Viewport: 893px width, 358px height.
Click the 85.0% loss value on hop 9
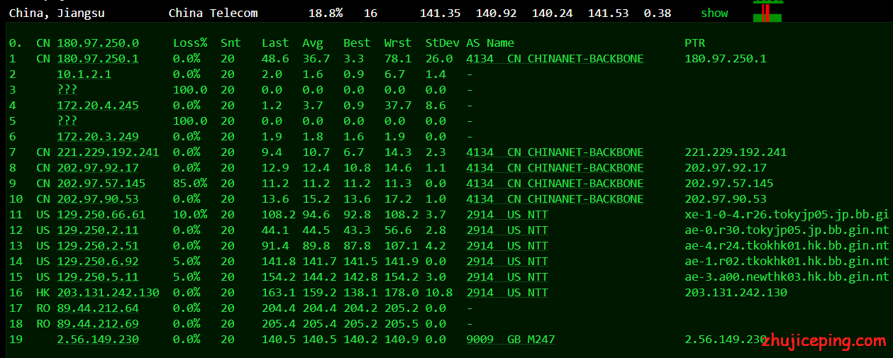190,184
